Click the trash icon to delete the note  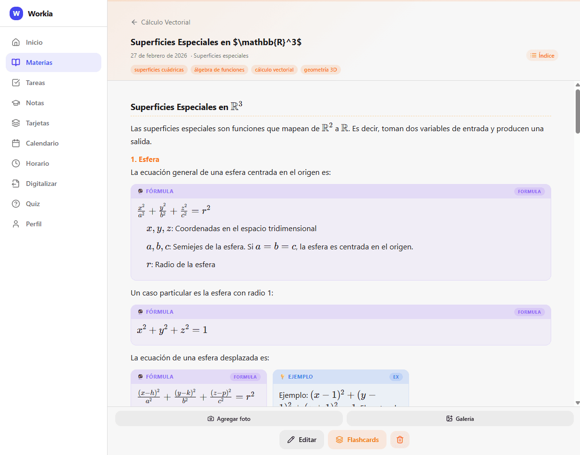399,440
